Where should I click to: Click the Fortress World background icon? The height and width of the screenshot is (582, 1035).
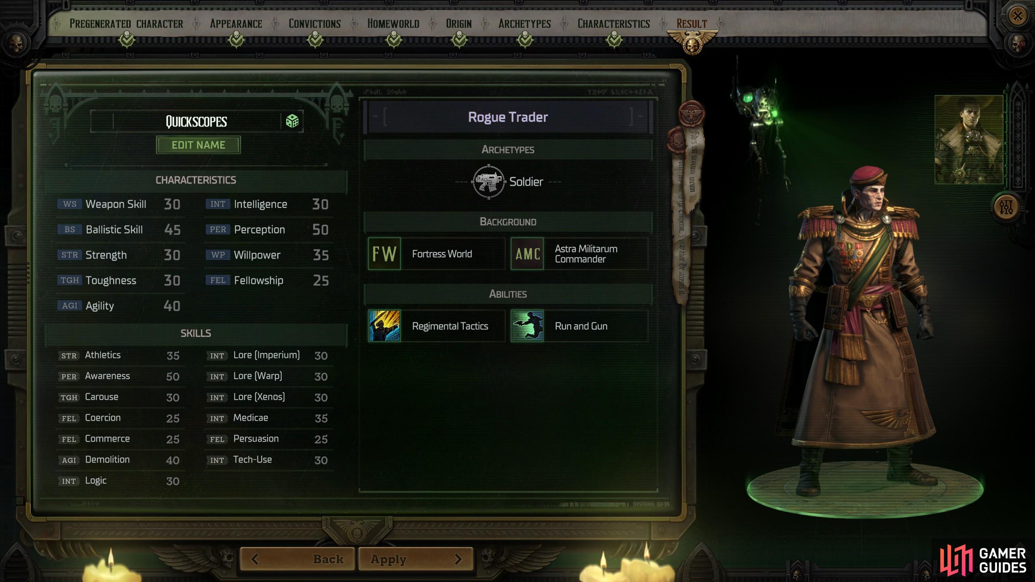(x=384, y=254)
